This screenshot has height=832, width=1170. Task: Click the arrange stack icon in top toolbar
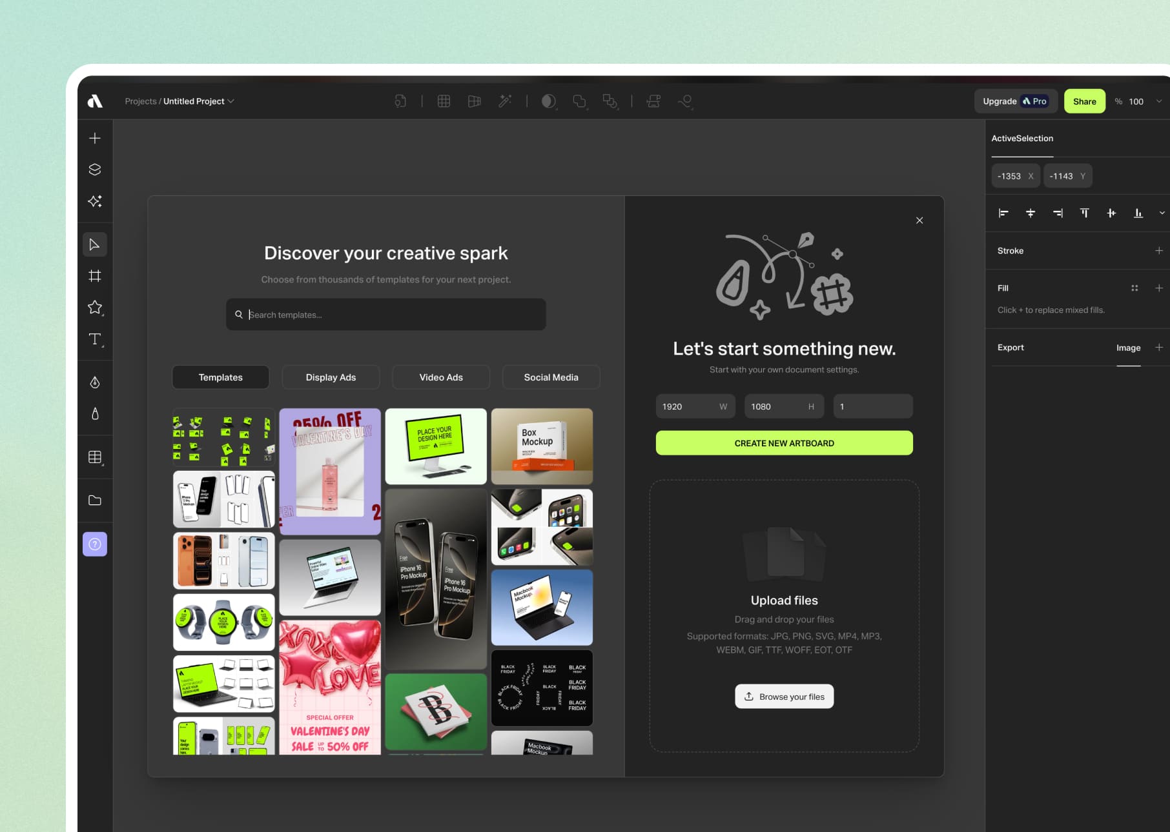(x=653, y=101)
